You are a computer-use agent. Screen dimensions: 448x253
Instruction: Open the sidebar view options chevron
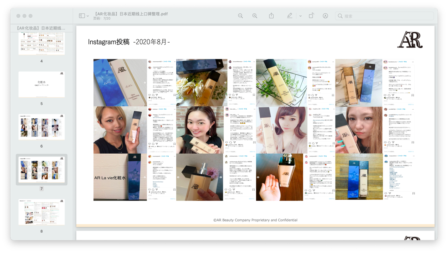pyautogui.click(x=88, y=16)
